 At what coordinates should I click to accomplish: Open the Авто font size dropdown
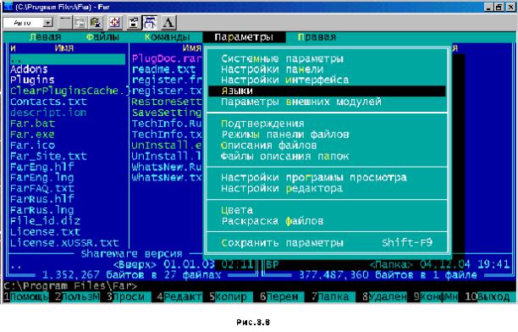[48, 23]
